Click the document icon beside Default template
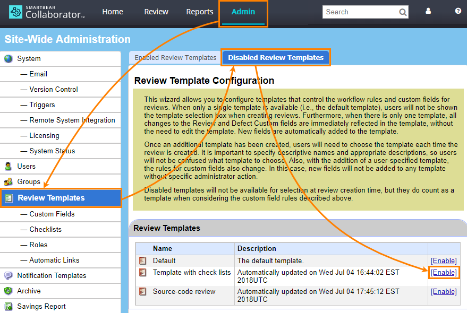 pyautogui.click(x=142, y=260)
